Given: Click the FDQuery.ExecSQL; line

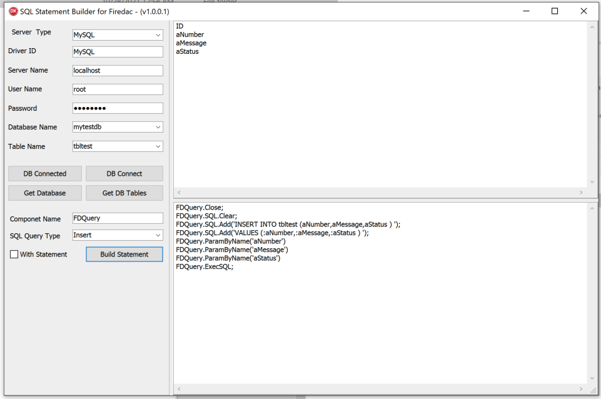Looking at the screenshot, I should click(205, 266).
